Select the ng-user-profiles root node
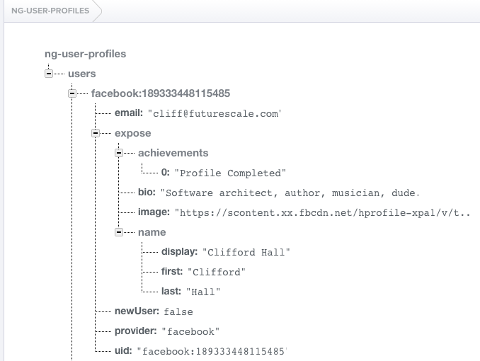The height and width of the screenshot is (361, 480). (x=86, y=54)
